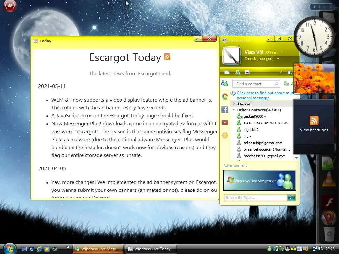Screen dimensions: 339x254
Task: Click View headlines in the feed gadget
Action: point(314,130)
